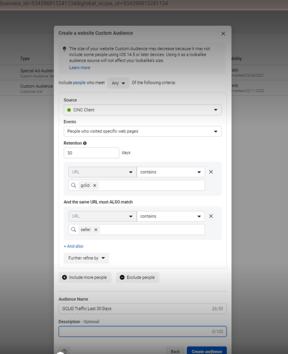This screenshot has width=288, height=354.
Task: Click the Audience Name field
Action: coord(142,308)
